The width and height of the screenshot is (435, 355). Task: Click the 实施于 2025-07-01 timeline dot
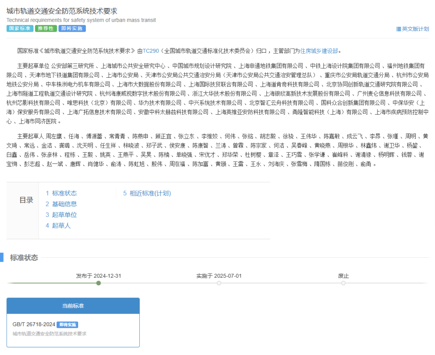coord(219,283)
